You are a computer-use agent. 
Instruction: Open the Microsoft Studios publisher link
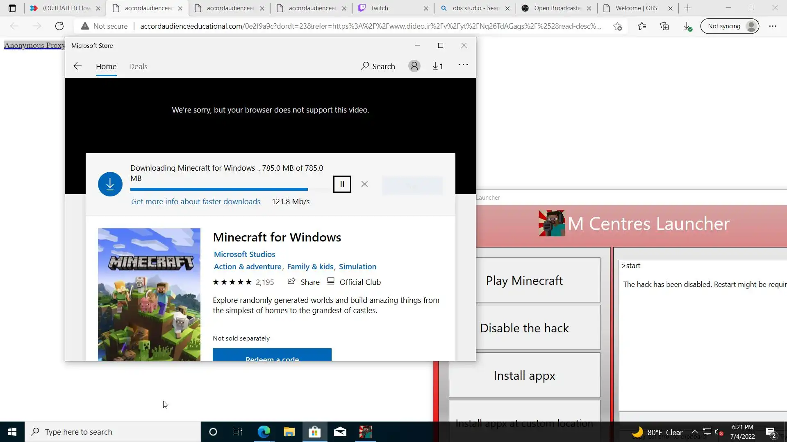(x=244, y=254)
